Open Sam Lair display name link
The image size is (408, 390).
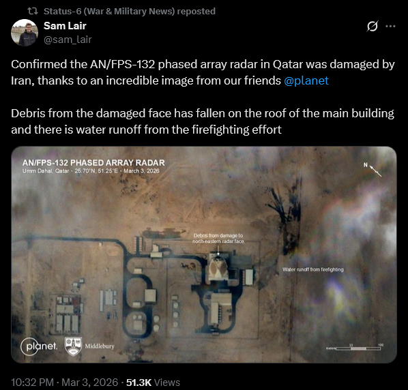click(65, 26)
